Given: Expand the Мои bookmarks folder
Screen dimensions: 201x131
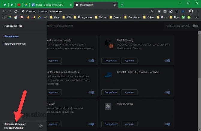Looking at the screenshot, I should coord(174,17).
